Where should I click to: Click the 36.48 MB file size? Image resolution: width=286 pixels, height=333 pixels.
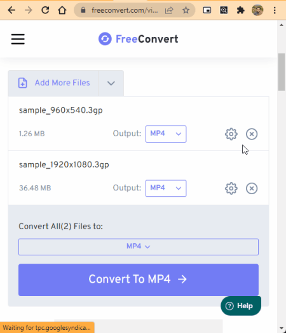(35, 188)
